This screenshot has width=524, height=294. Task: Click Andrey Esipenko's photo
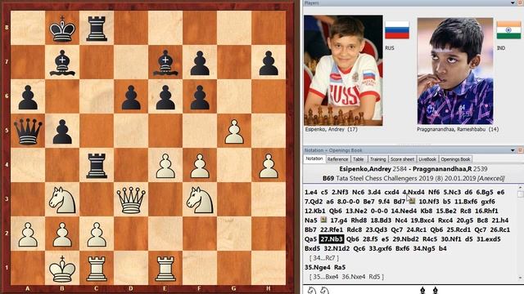(x=343, y=70)
